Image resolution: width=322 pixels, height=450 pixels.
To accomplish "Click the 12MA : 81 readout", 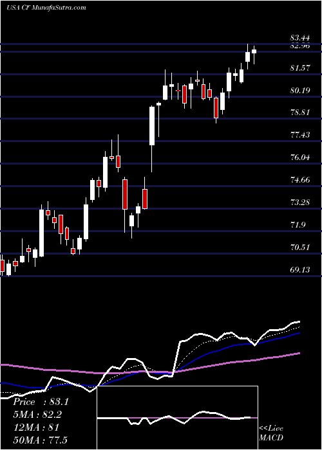I will [x=36, y=427].
